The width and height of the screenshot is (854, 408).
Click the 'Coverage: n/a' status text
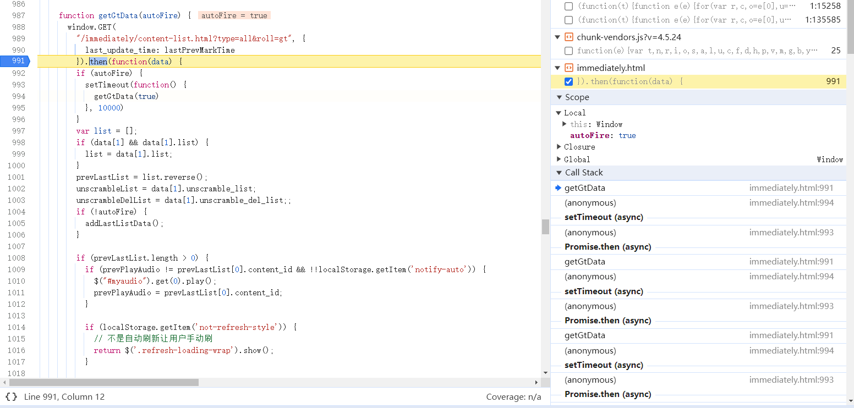pyautogui.click(x=513, y=396)
